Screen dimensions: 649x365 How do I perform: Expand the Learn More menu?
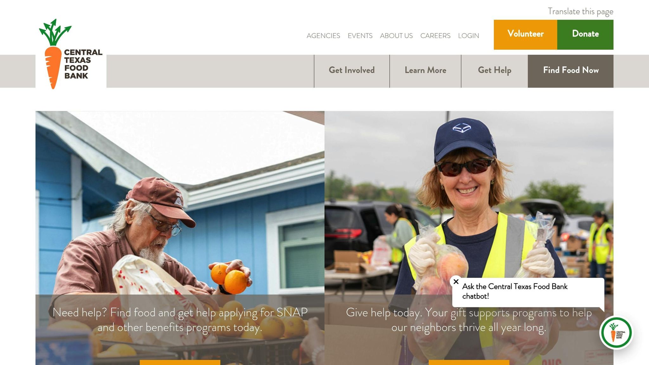(425, 71)
